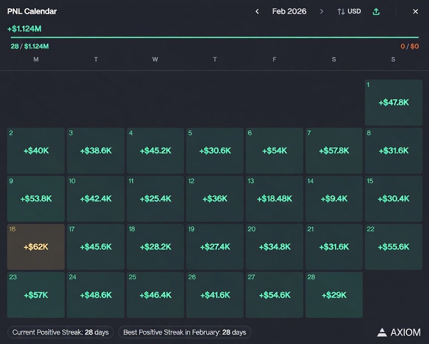Click the green PNL progress bar
Screen dimensions: 429x344
coord(215,37)
